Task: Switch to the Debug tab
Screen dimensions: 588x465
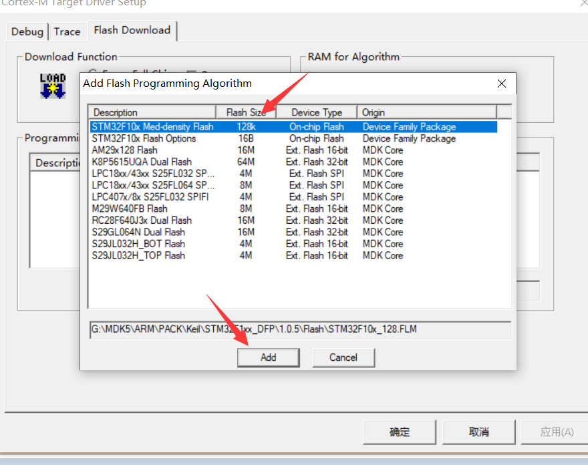Action: 27,31
